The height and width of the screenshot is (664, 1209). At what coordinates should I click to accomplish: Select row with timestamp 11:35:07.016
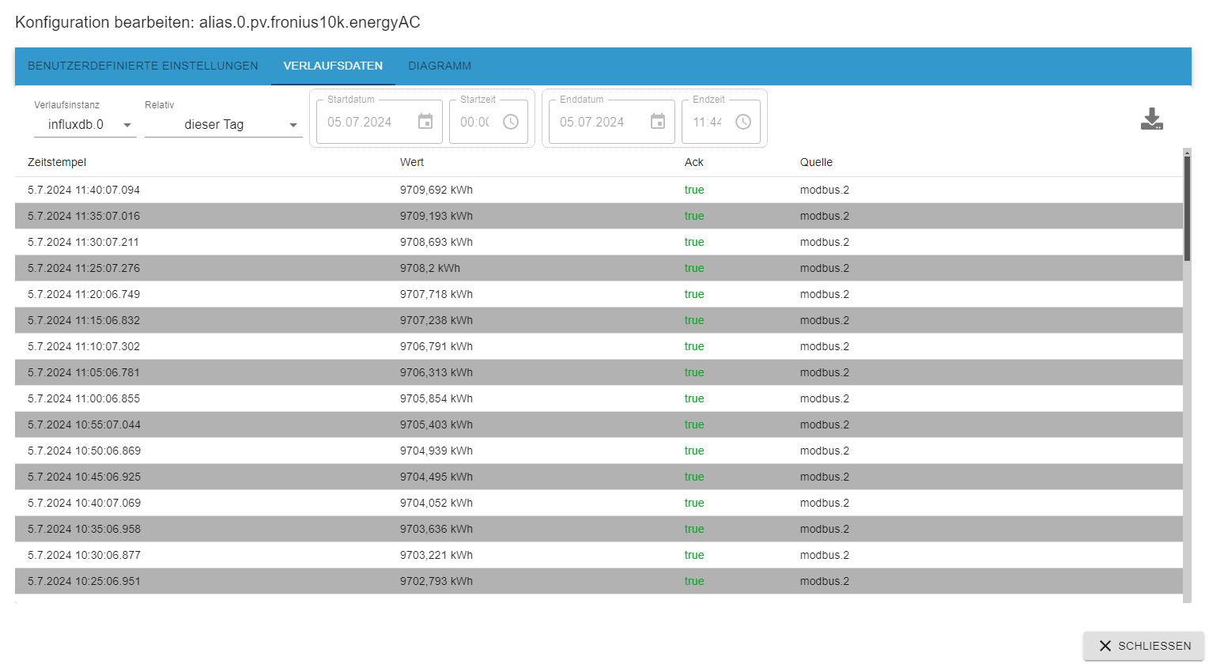point(599,216)
